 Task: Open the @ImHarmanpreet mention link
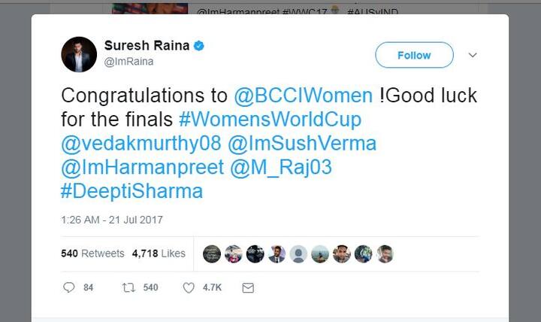tap(143, 167)
